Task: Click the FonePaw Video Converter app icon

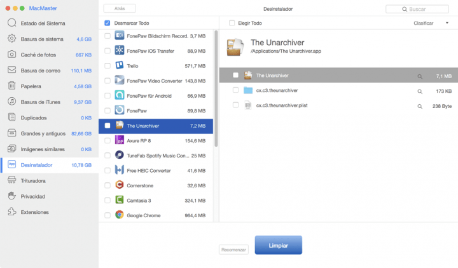Action: 119,80
